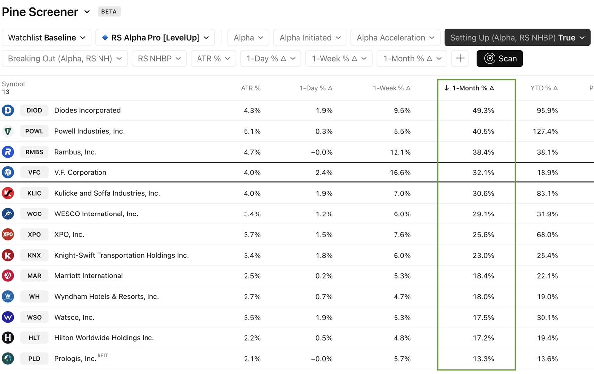Click the BETA badge
The height and width of the screenshot is (374, 594).
109,11
